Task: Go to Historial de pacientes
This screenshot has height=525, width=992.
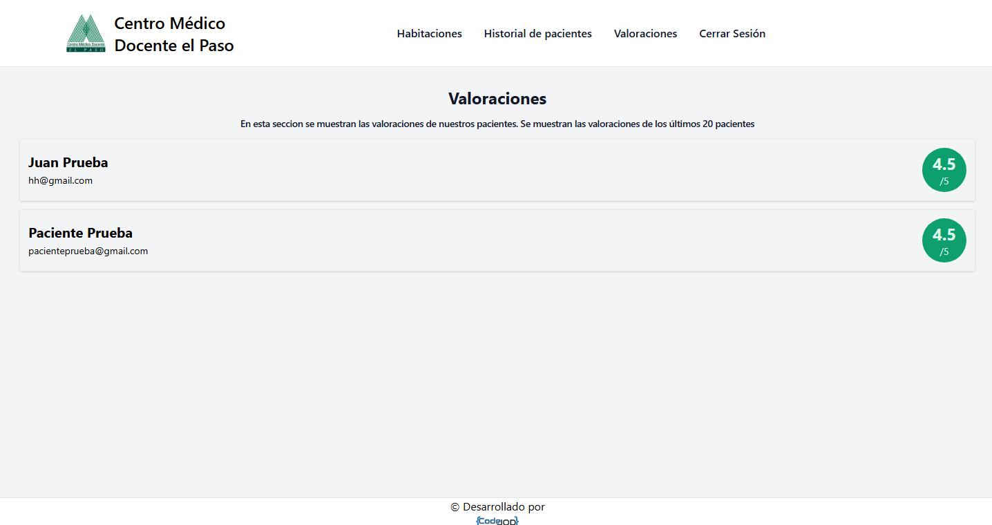Action: pos(537,34)
